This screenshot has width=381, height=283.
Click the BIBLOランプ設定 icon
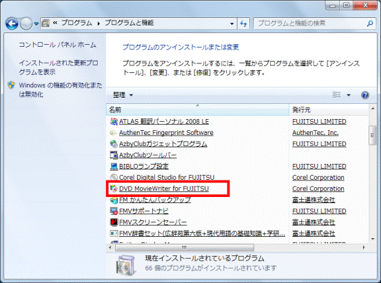114,166
